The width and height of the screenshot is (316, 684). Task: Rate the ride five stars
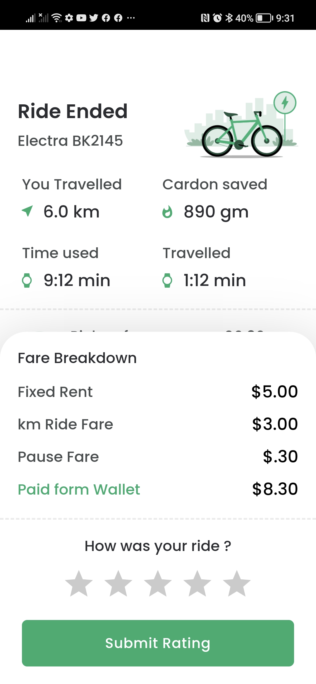(237, 583)
